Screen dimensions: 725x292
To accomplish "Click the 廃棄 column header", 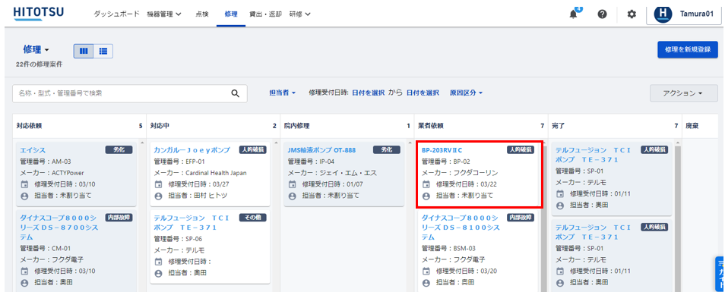I will coord(692,125).
